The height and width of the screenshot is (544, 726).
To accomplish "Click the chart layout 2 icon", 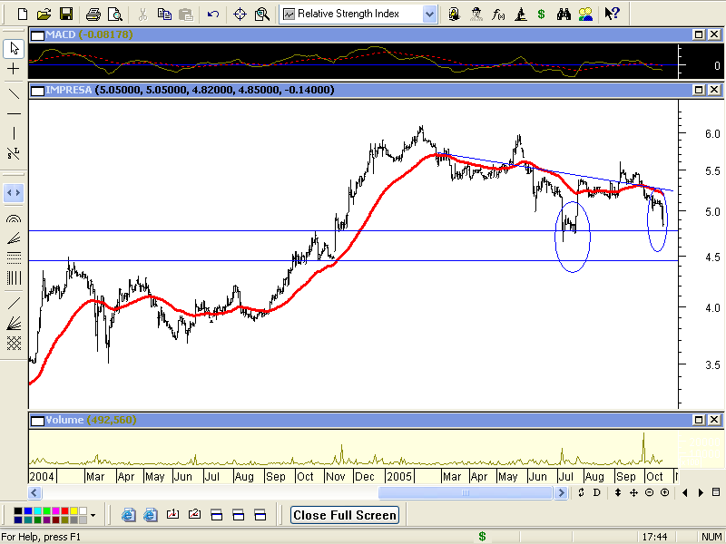I will [x=194, y=514].
